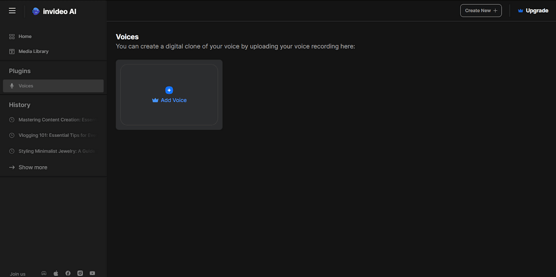Click the Facebook icon in the footer
This screenshot has height=277, width=556.
click(x=68, y=273)
